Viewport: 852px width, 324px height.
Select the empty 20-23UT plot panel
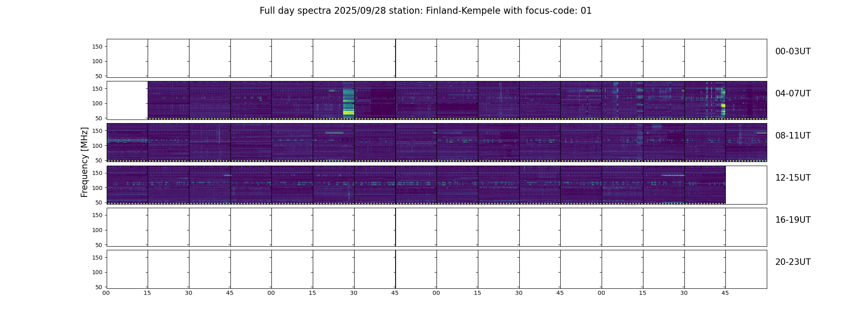pos(437,269)
